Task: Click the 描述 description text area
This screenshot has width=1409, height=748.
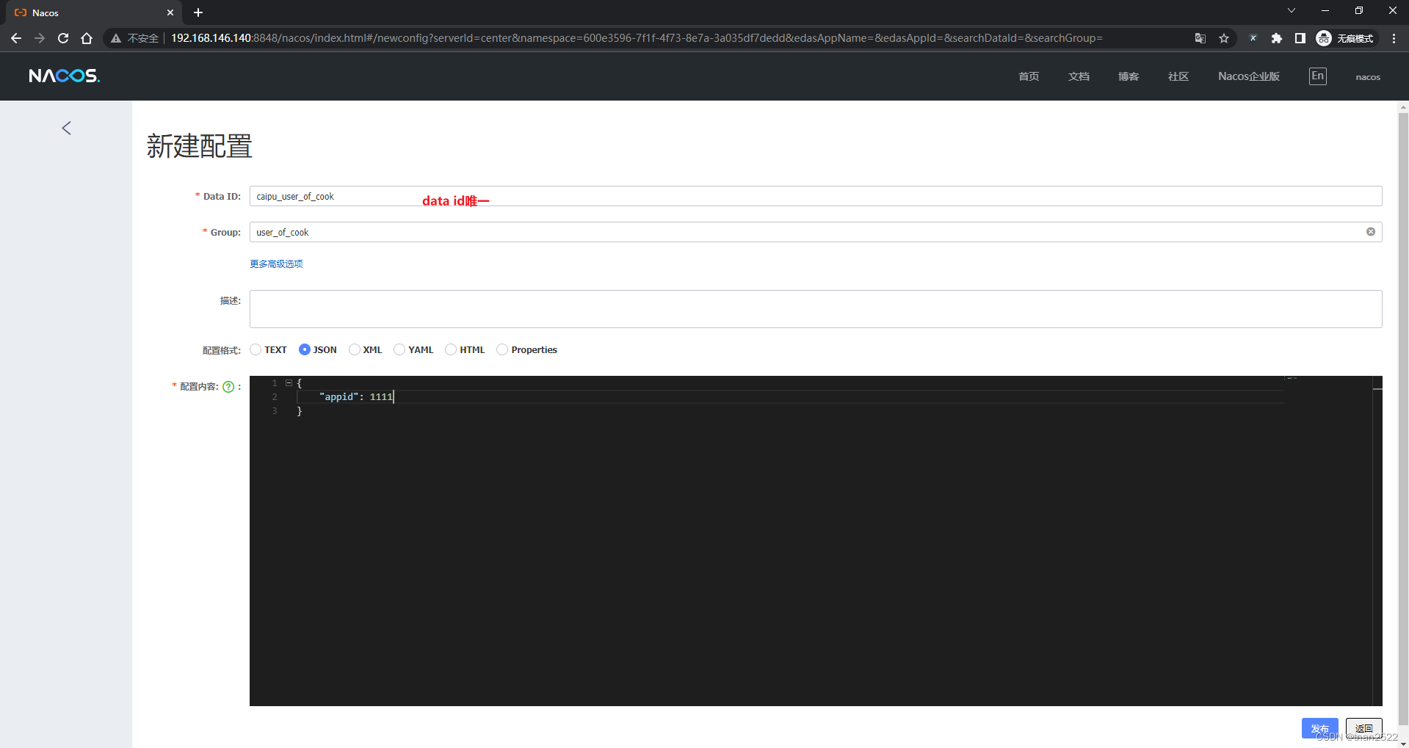Action: pos(816,309)
